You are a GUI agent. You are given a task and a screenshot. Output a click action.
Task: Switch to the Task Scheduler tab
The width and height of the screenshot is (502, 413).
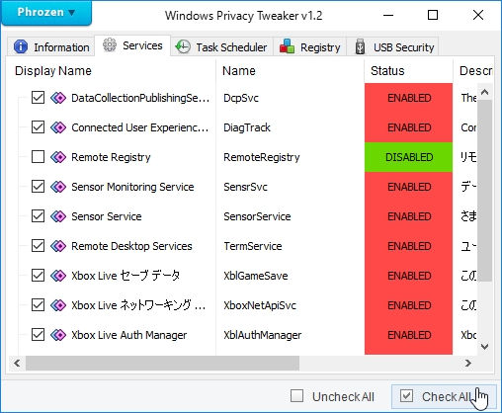[x=221, y=47]
